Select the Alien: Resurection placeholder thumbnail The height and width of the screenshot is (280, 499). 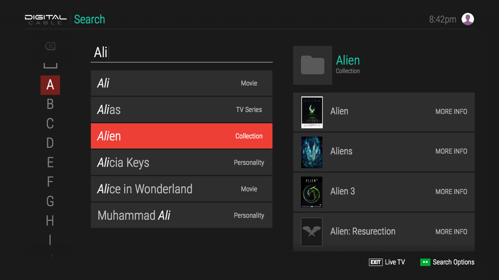(x=312, y=232)
